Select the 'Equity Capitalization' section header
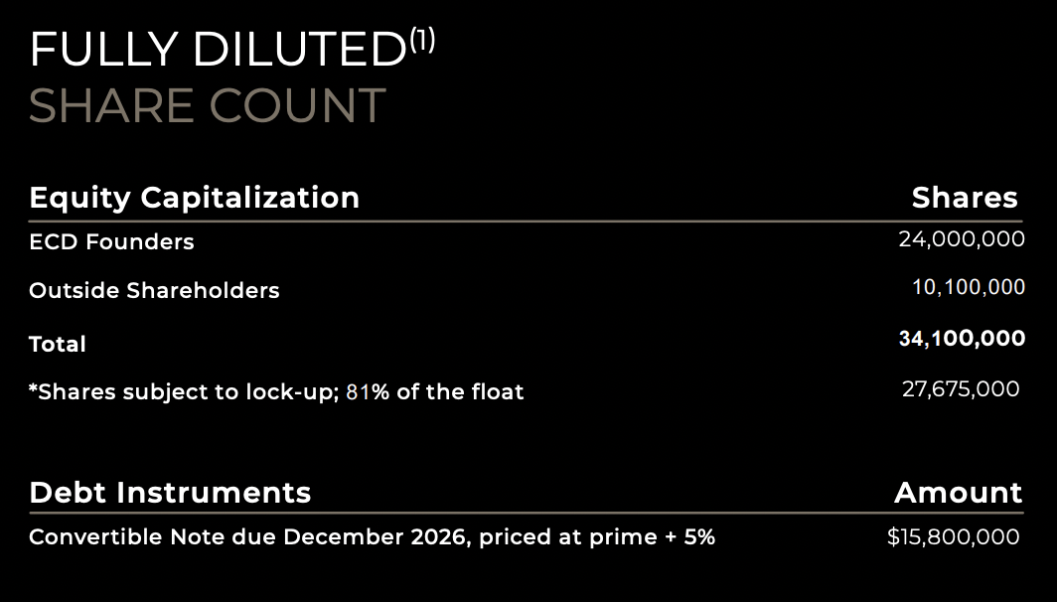 [x=194, y=198]
